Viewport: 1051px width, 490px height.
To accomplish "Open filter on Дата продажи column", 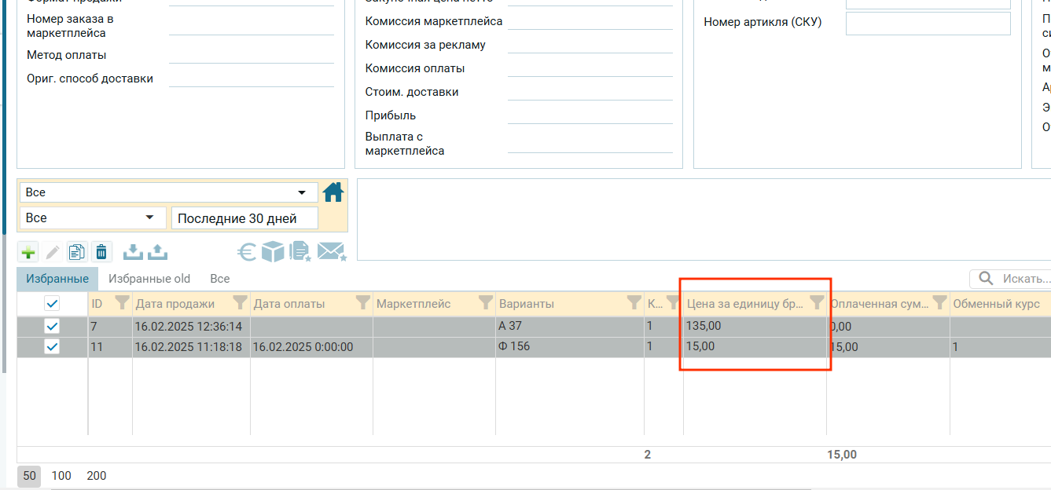I will [x=240, y=303].
